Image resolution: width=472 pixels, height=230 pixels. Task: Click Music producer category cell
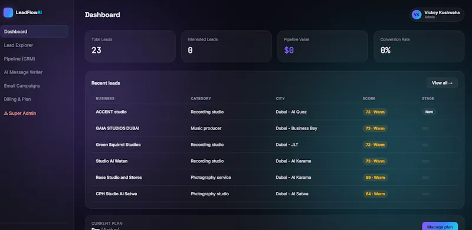pos(206,128)
